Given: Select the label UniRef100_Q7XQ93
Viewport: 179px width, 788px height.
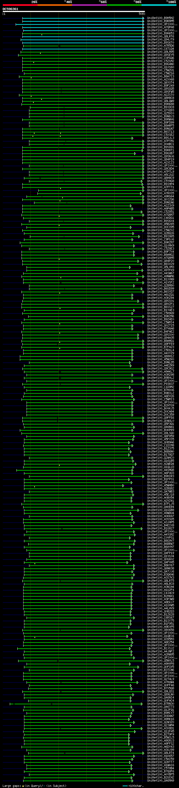Looking at the screenshot, I should click(161, 110).
